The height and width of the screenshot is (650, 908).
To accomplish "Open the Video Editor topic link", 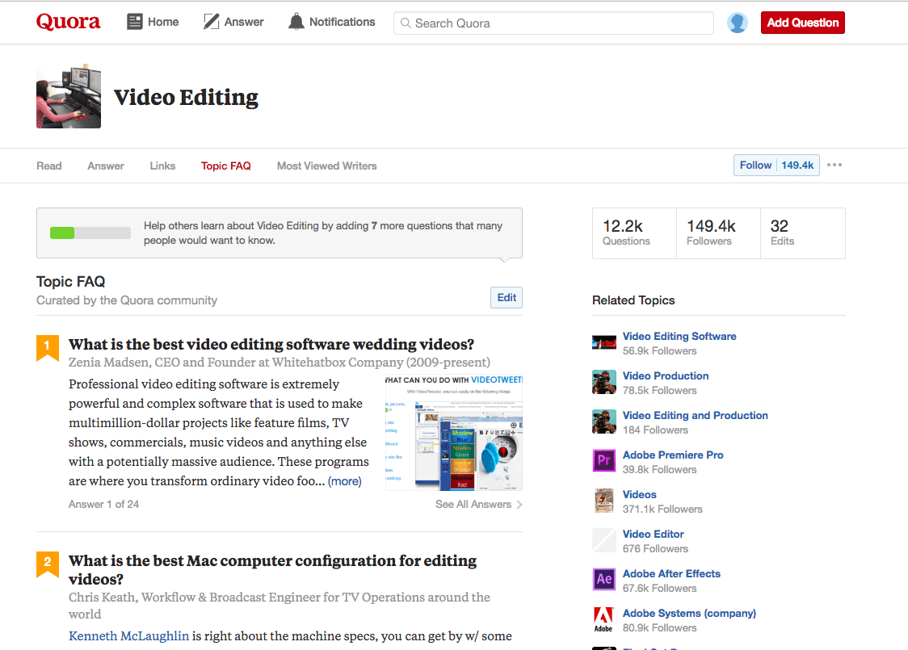I will [654, 535].
